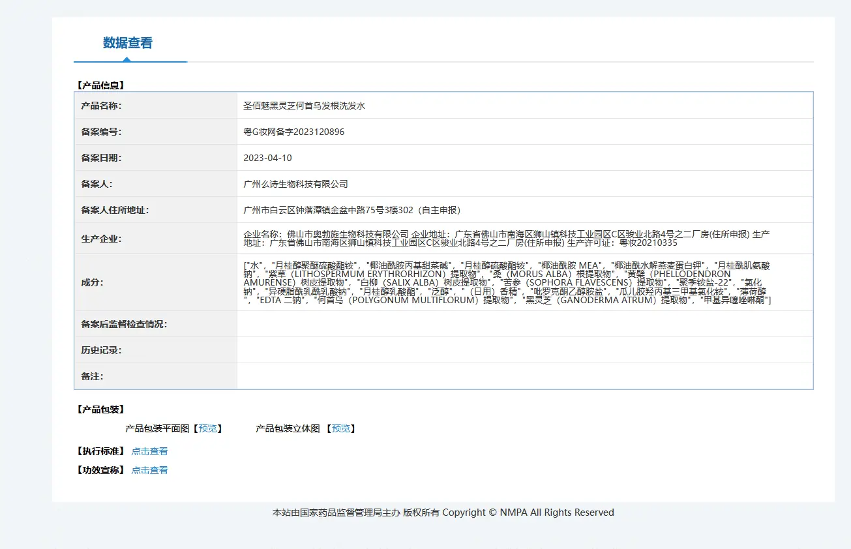The width and height of the screenshot is (851, 549).
Task: Select the 历史记录 row label
Action: click(x=101, y=350)
